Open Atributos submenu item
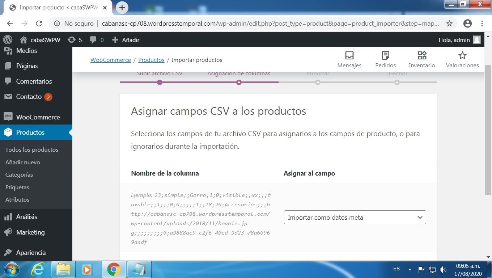 coord(17,200)
